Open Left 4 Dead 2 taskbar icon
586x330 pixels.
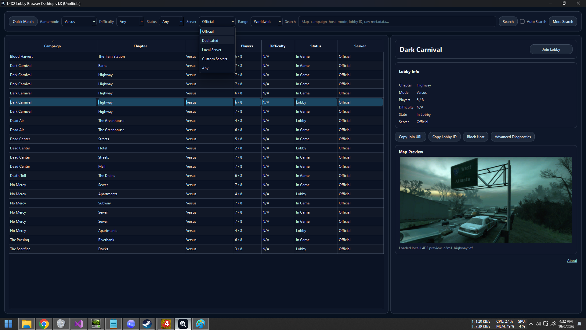166,324
